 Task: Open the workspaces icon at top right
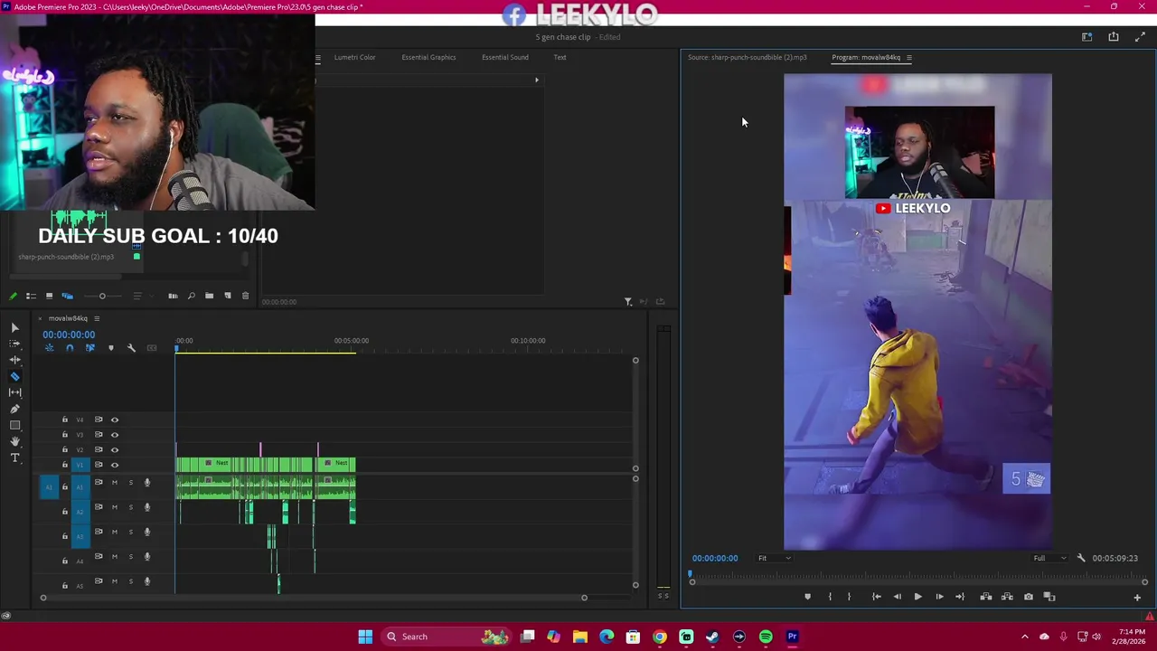point(1087,37)
